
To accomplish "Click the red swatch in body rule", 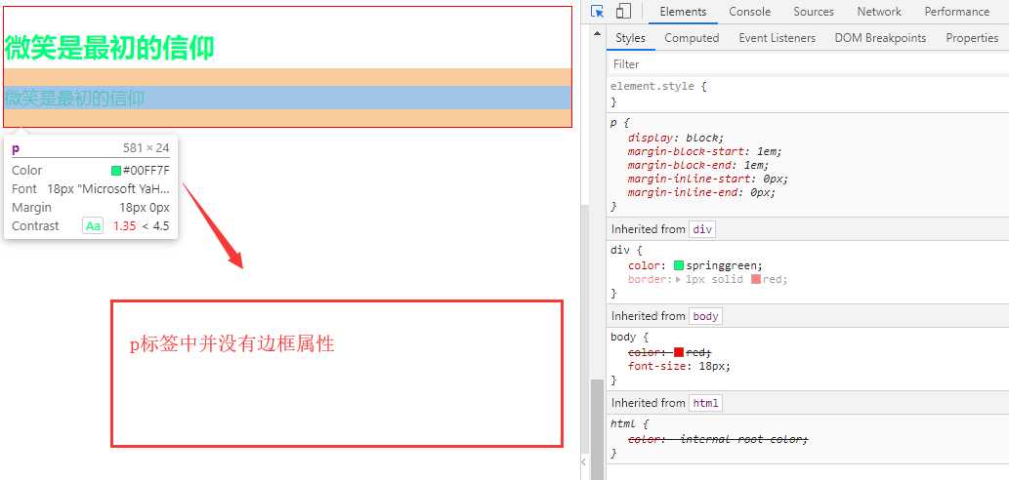I will pos(679,352).
